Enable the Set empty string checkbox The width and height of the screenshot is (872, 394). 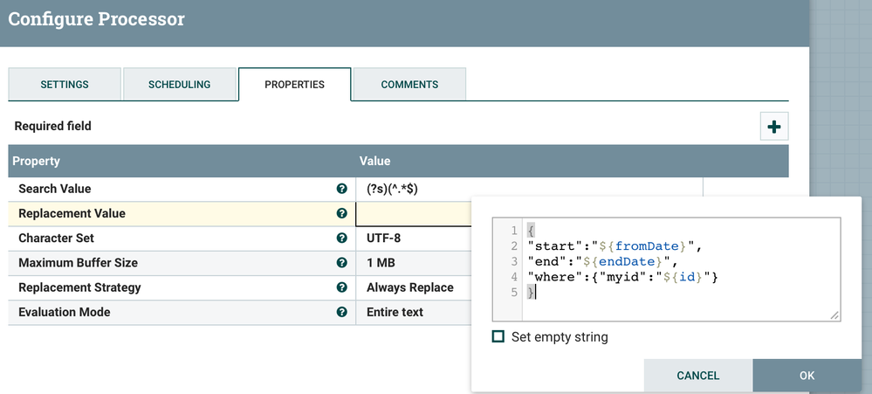click(x=498, y=336)
